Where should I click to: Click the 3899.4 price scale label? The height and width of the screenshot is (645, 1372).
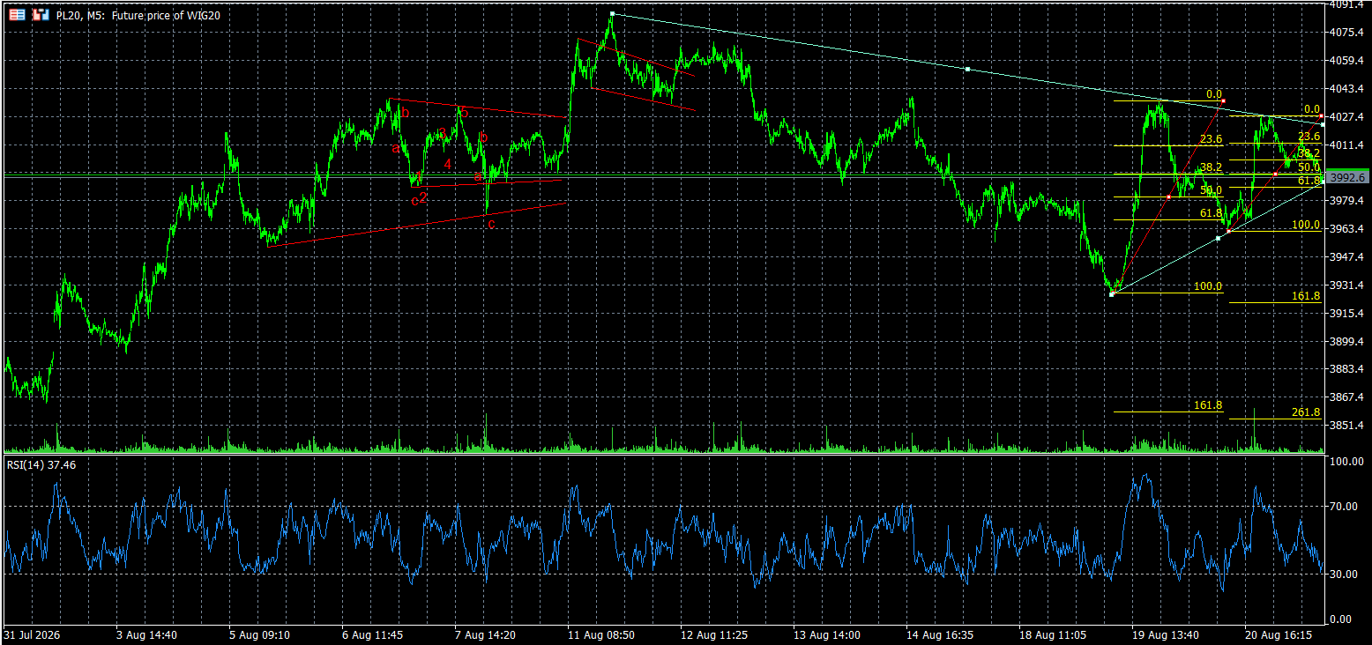tap(1346, 342)
